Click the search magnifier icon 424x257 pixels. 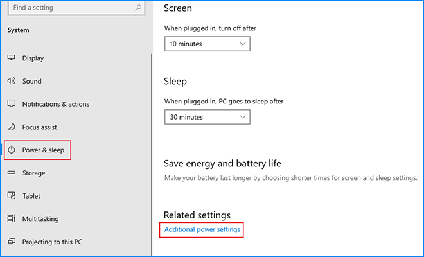pyautogui.click(x=137, y=8)
